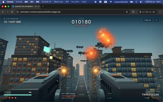Toggle the SOUND ON button
The height and width of the screenshot is (102, 163).
pos(148,20)
